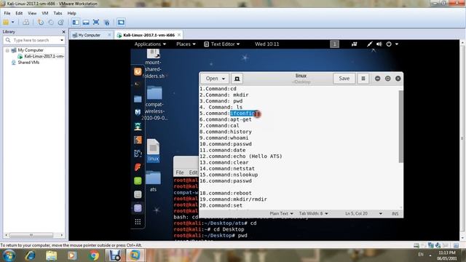Viewport: 466px width, 262px height.
Task: Open Firefox from the Kali dock
Action: pyautogui.click(x=138, y=71)
